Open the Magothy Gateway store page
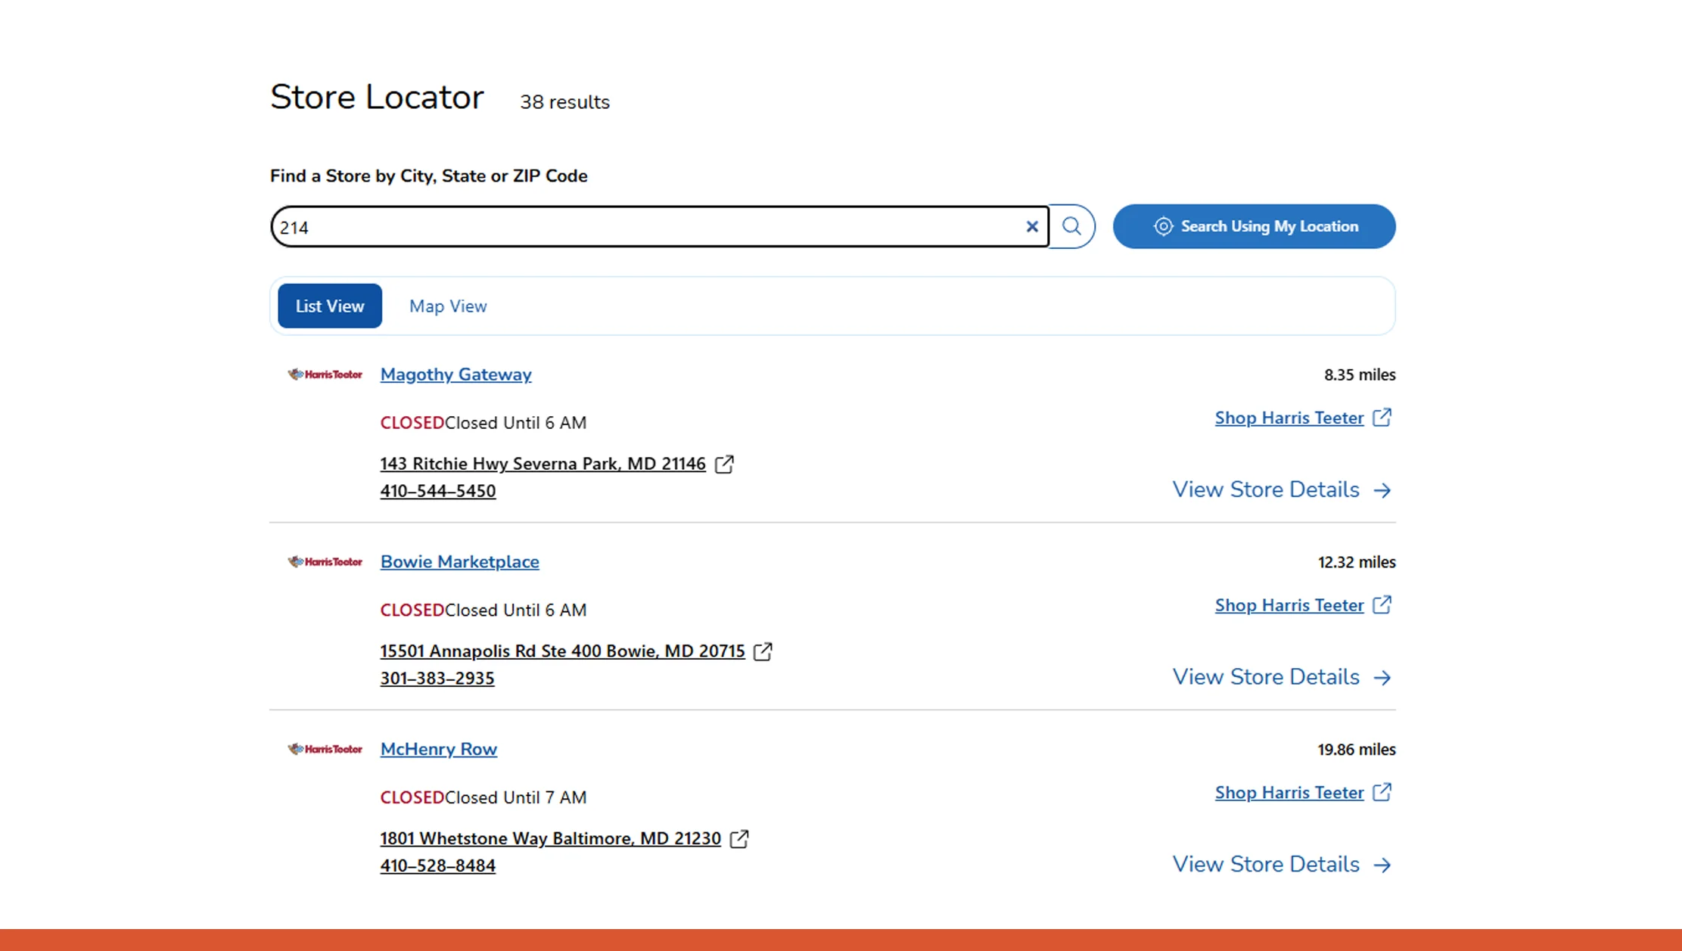Screen dimensions: 1682x951 pyautogui.click(x=455, y=374)
